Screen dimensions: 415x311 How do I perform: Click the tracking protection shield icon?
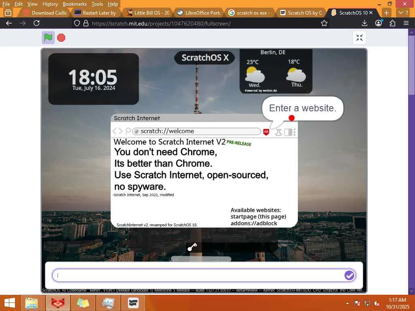tap(77, 23)
